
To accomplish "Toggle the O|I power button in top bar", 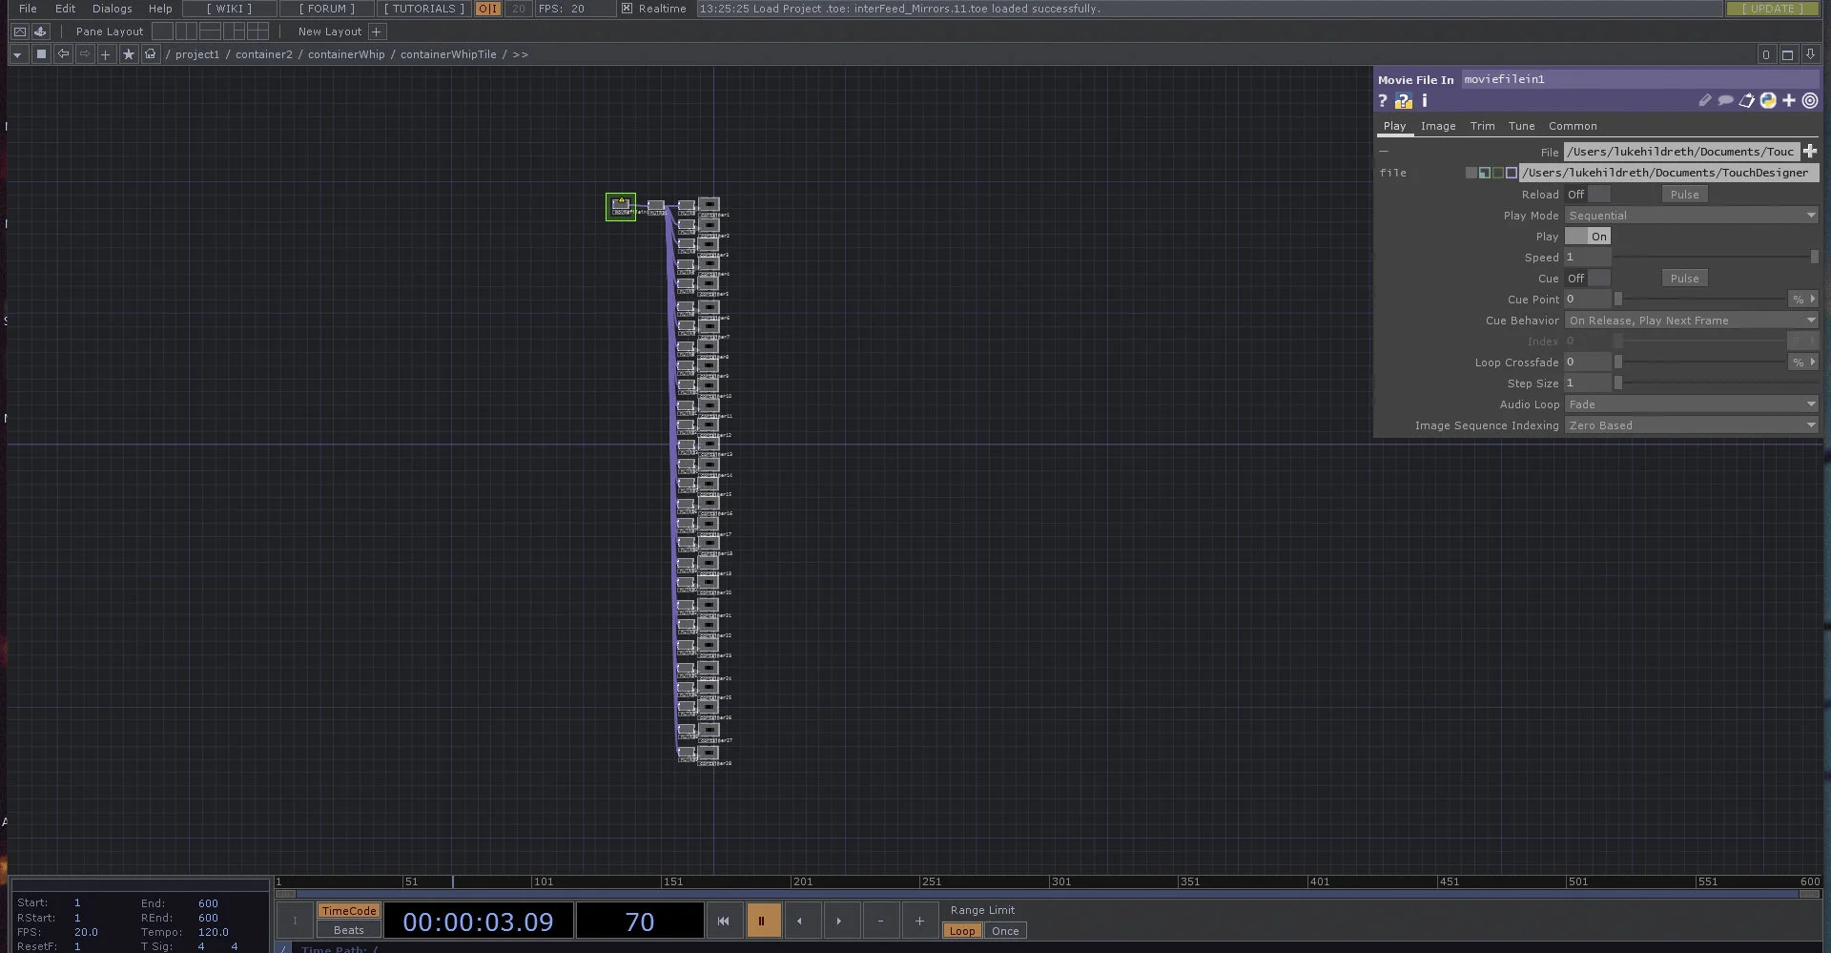I will [x=487, y=9].
